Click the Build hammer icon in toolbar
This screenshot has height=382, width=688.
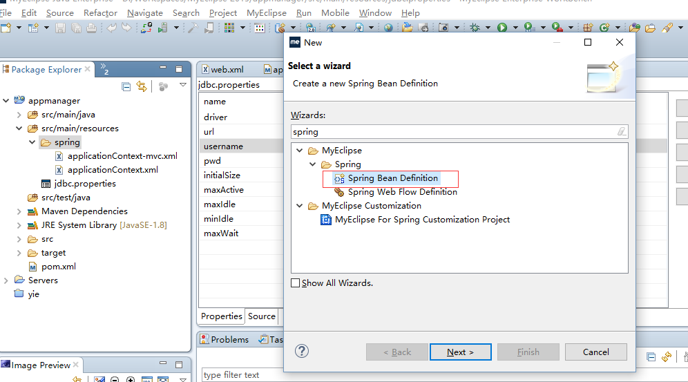point(193,28)
